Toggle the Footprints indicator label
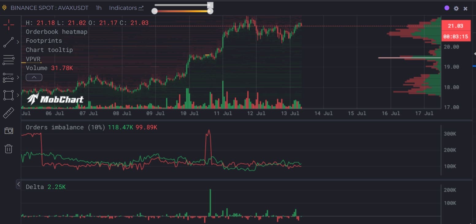Screen dimensions: 476x224 44,41
